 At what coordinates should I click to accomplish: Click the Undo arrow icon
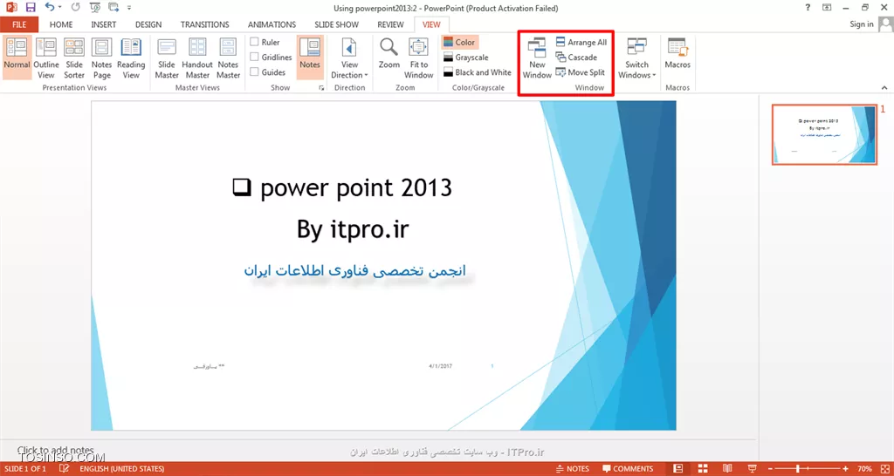tap(50, 8)
